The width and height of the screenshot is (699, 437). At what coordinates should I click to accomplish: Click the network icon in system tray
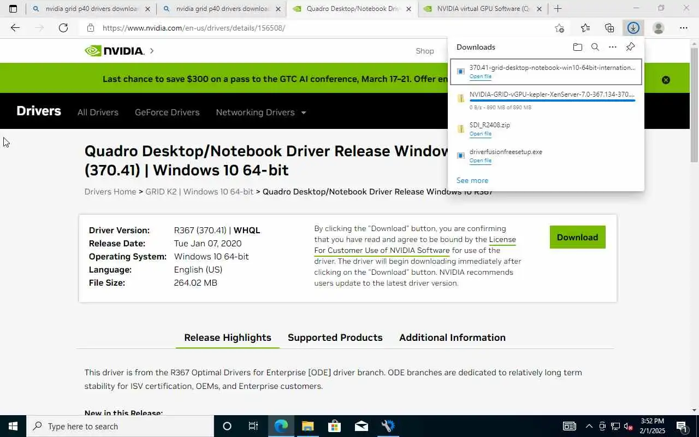pos(615,426)
